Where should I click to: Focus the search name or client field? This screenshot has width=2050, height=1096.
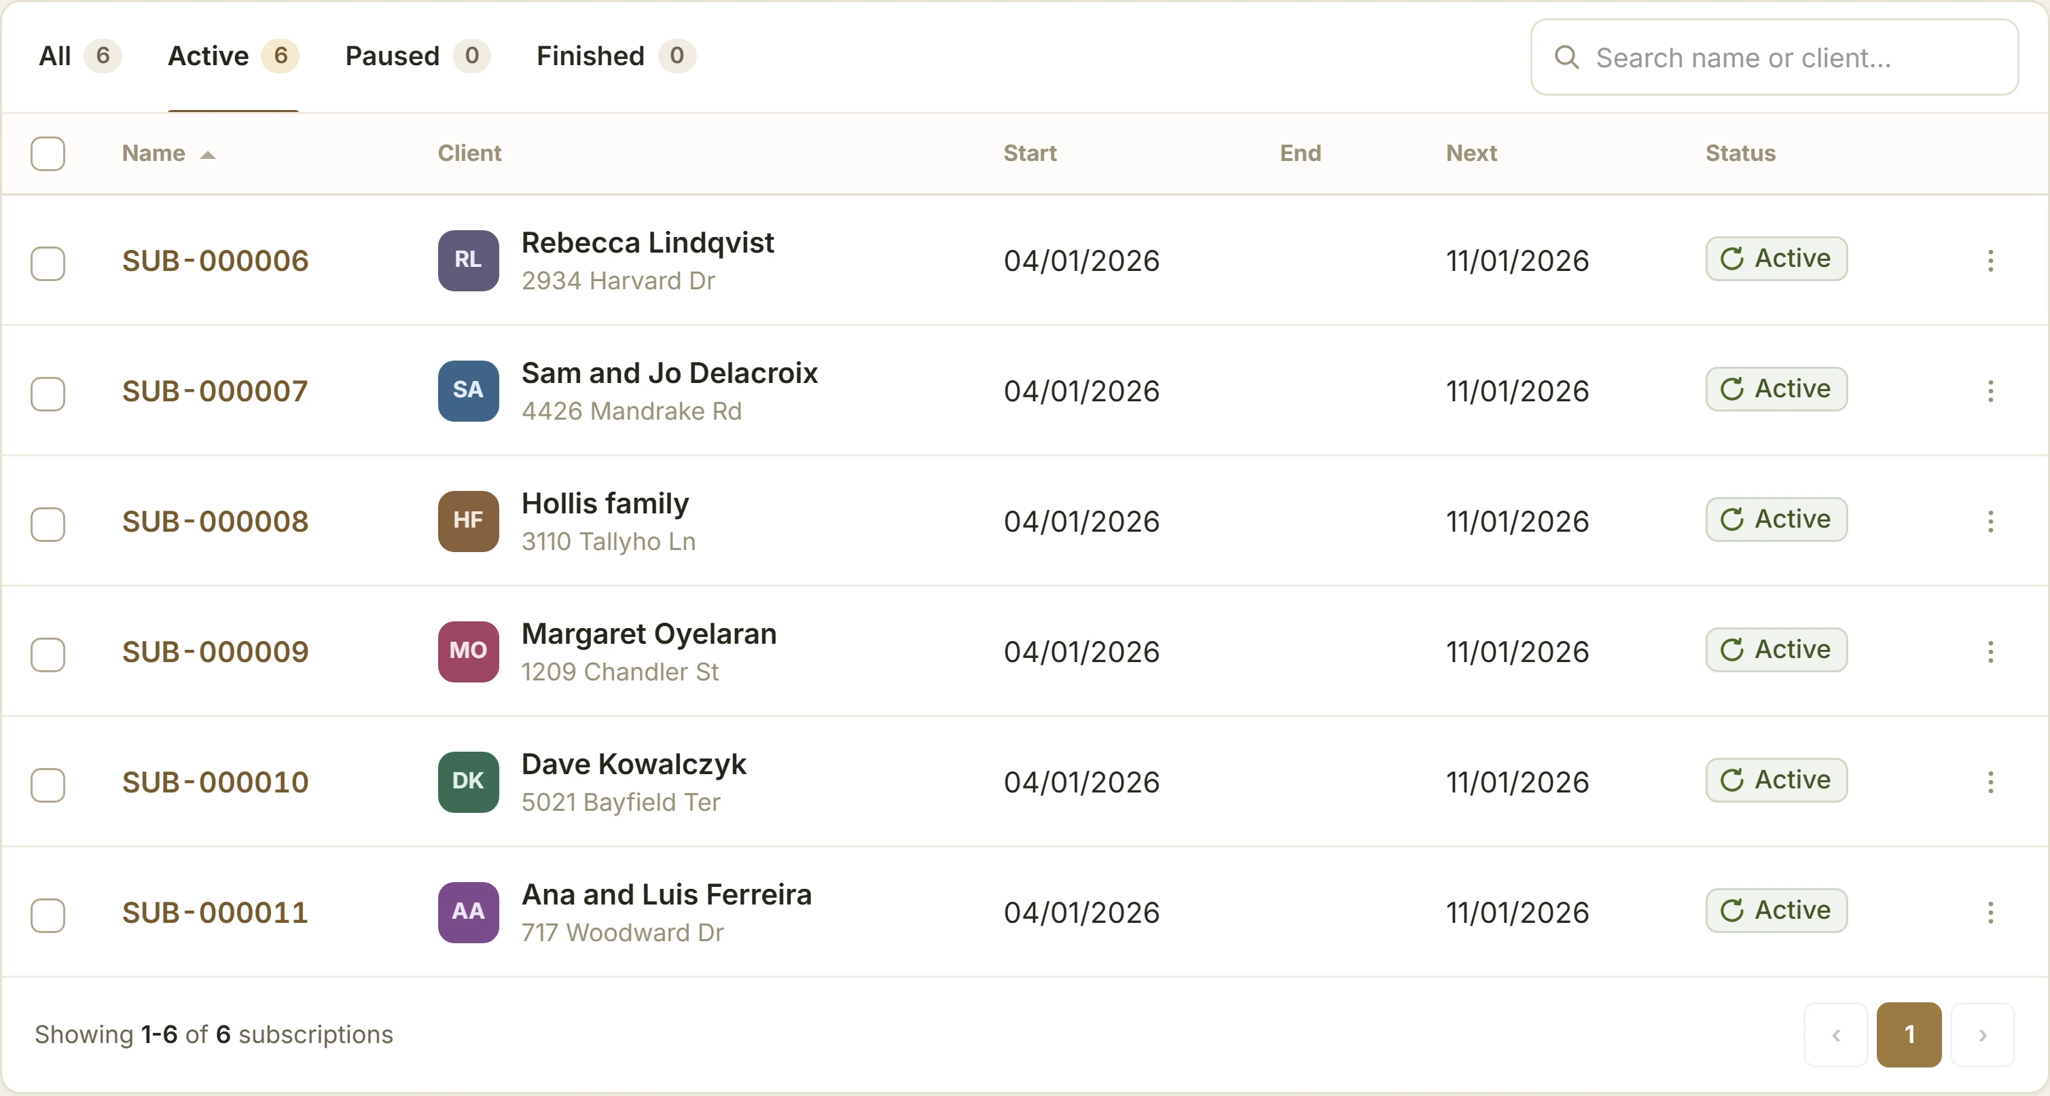pos(1774,57)
